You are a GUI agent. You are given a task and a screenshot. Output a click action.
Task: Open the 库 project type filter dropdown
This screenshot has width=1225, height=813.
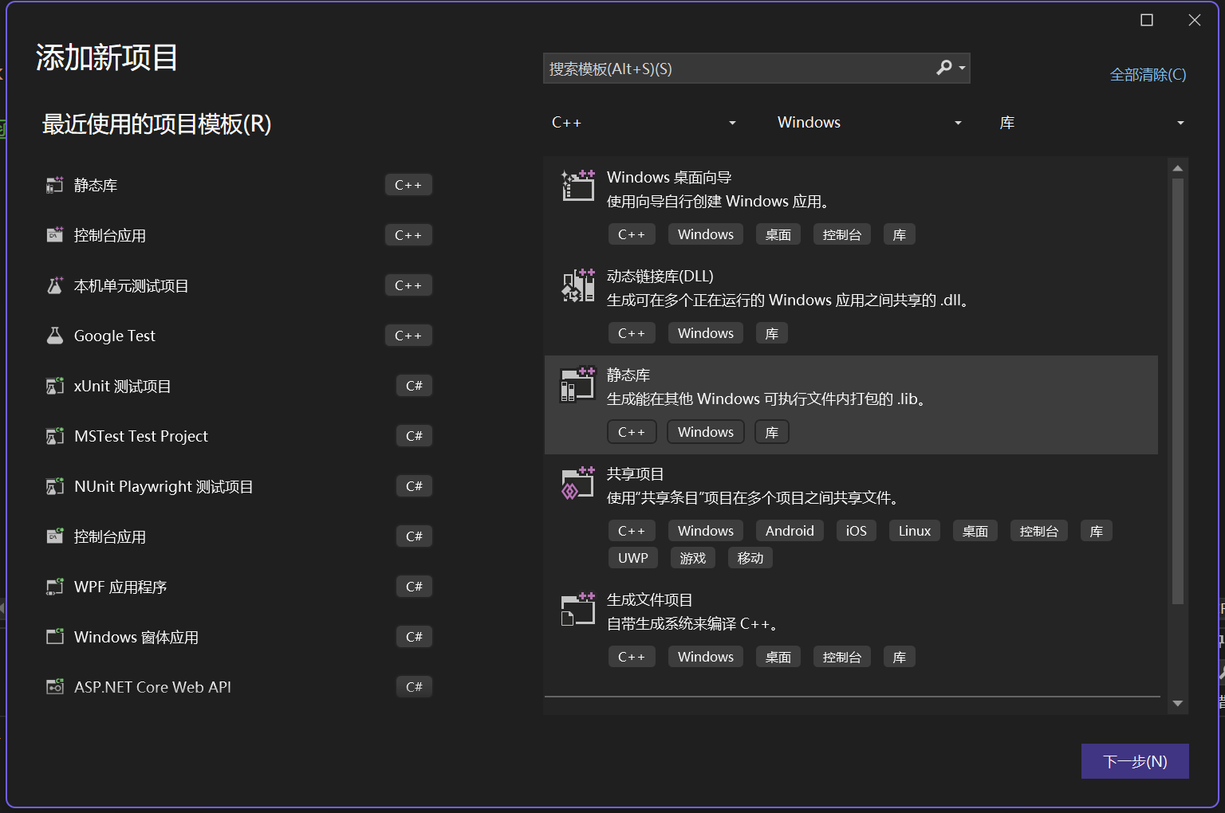1091,123
